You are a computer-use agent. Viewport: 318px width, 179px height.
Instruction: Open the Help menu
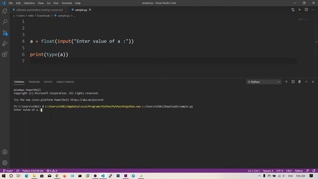coord(78,3)
